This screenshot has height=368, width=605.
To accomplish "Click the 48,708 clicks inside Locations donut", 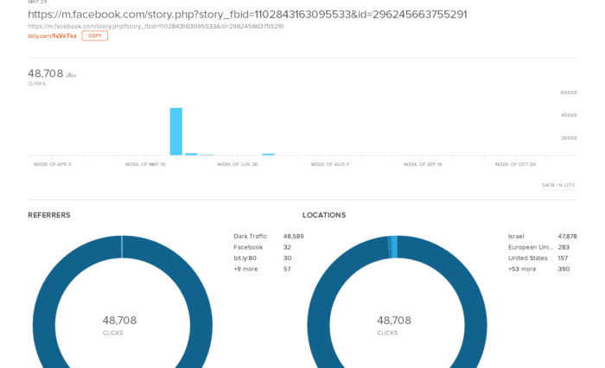I will point(394,320).
